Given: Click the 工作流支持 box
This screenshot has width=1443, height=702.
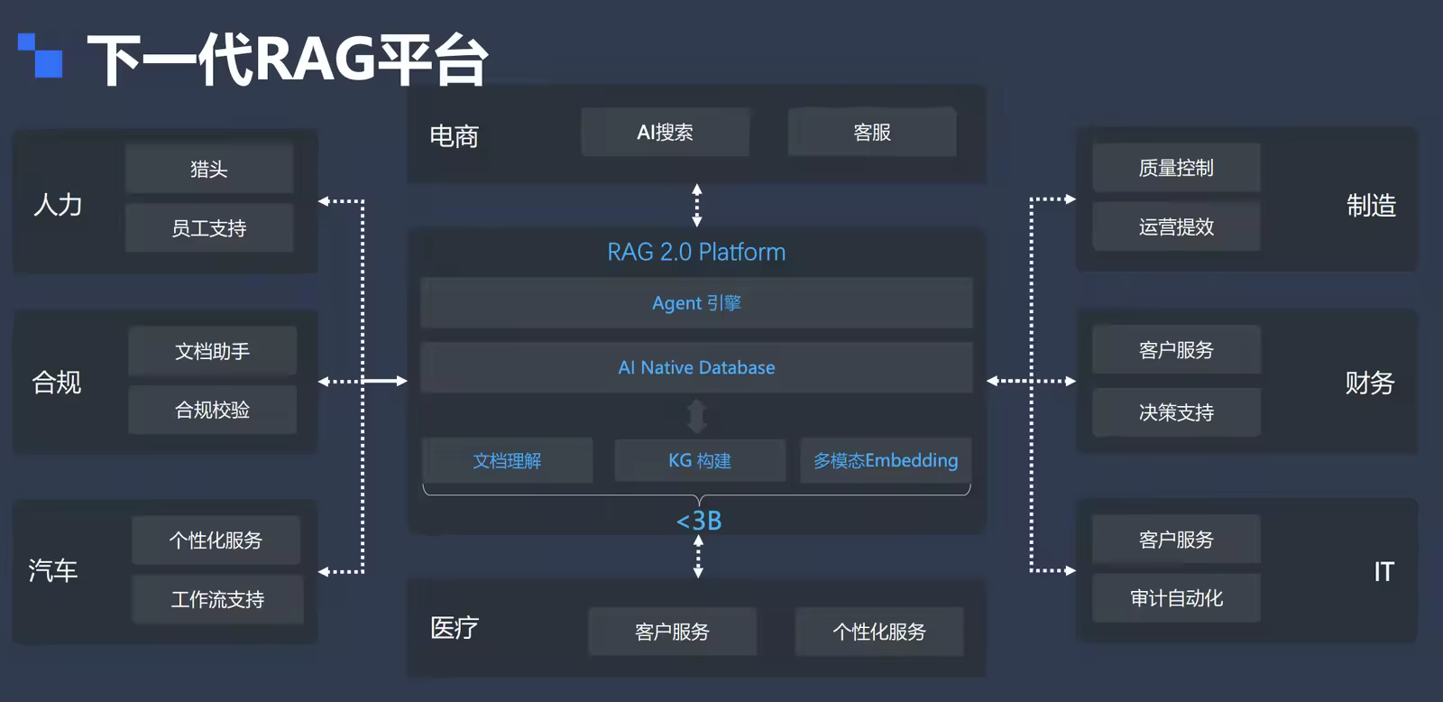Looking at the screenshot, I should pyautogui.click(x=217, y=599).
